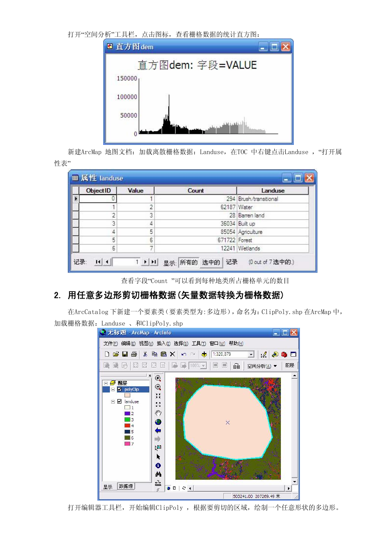Viewport: 385px width, 544px height.
Task: Open the 空间分析(A) dropdown menu
Action: click(x=262, y=366)
